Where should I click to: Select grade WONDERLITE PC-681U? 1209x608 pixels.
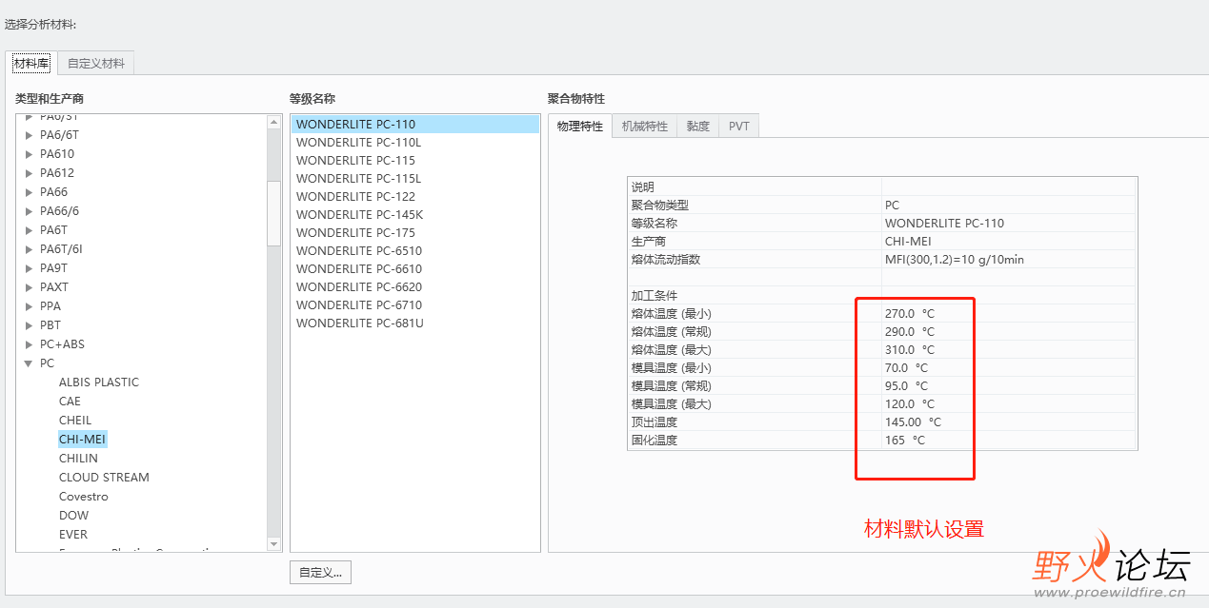pyautogui.click(x=414, y=324)
